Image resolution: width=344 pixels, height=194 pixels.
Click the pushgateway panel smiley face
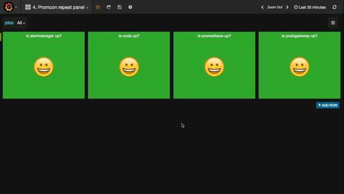click(x=299, y=67)
